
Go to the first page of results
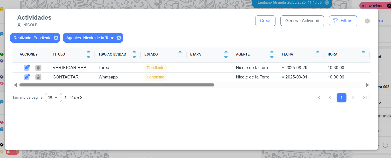pyautogui.click(x=318, y=98)
